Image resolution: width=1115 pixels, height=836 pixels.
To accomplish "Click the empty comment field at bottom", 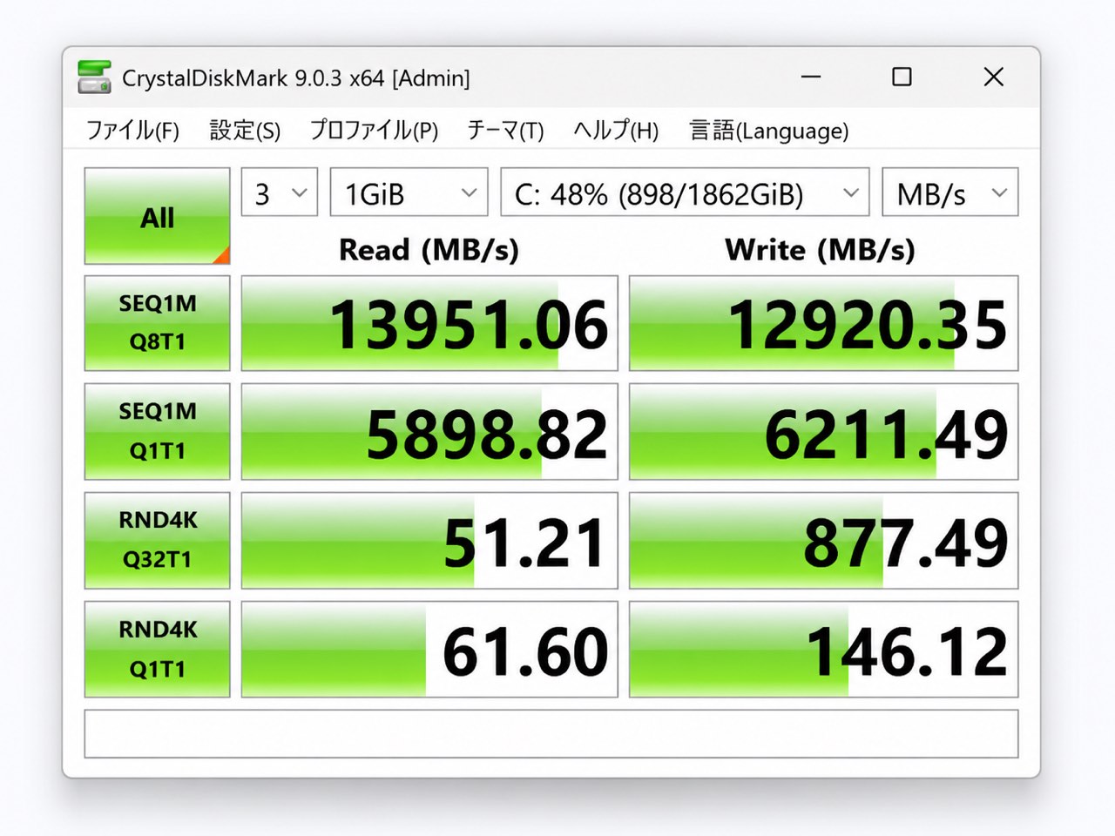I will coord(551,733).
